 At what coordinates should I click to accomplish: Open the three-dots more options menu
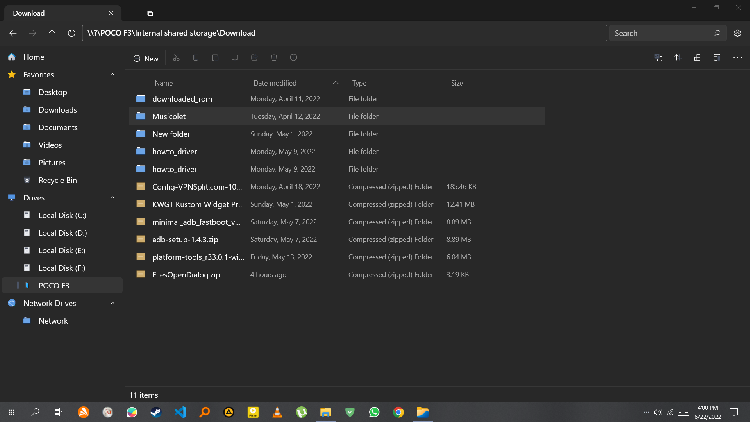737,58
